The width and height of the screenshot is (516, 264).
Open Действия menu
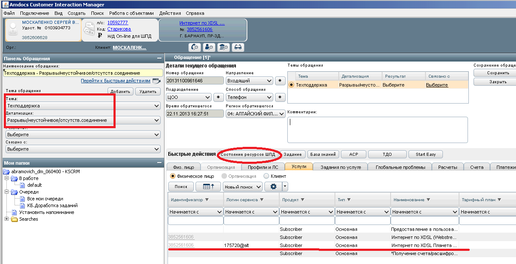170,13
